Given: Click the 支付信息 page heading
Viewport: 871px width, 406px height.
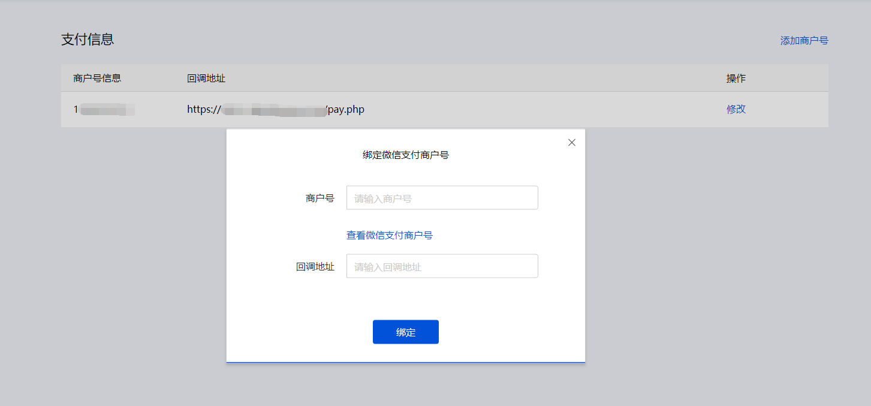Looking at the screenshot, I should 88,40.
